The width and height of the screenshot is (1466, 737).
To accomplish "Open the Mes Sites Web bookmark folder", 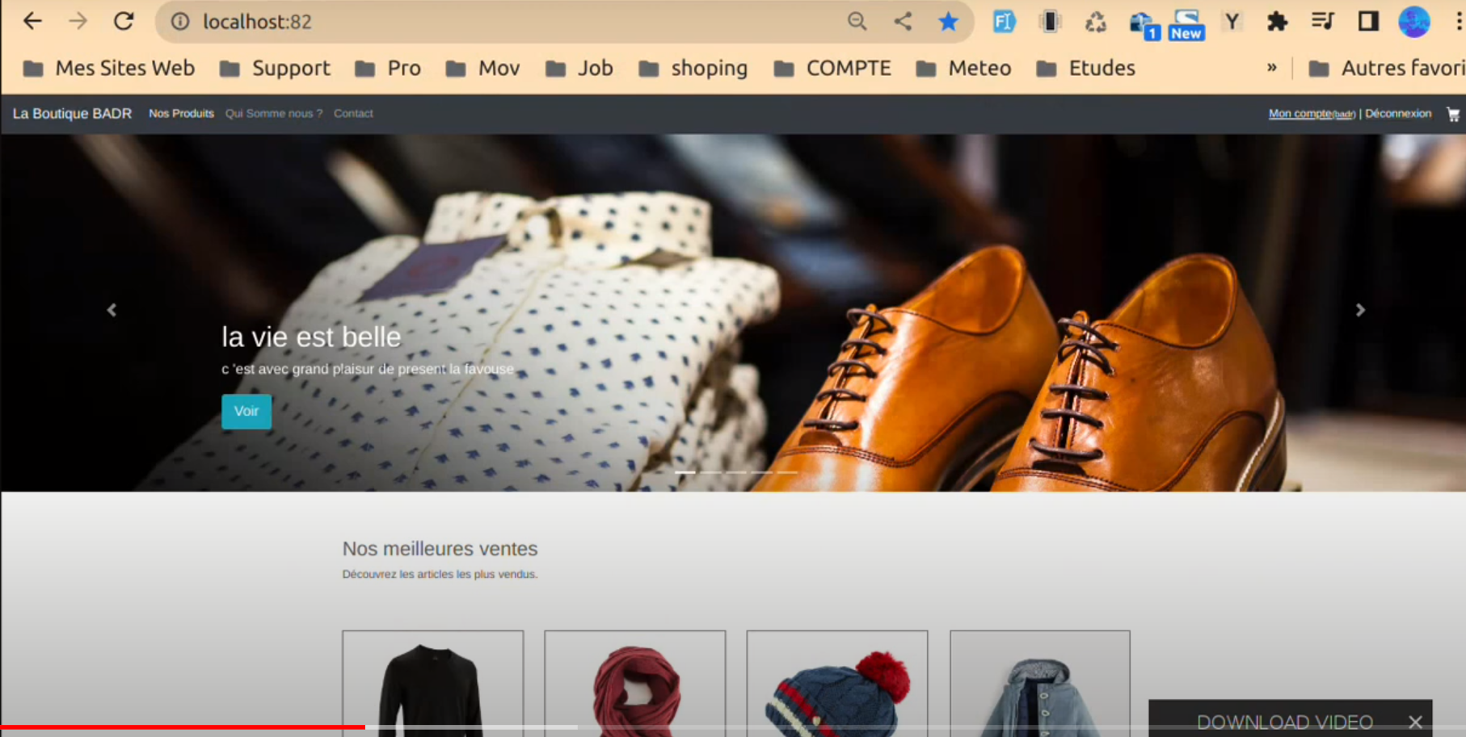I will pyautogui.click(x=110, y=68).
